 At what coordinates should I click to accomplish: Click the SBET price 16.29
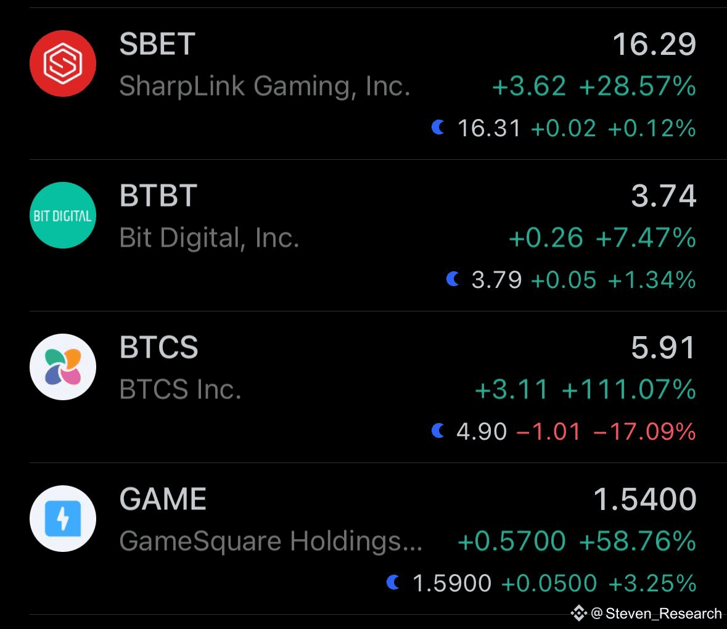click(x=654, y=44)
